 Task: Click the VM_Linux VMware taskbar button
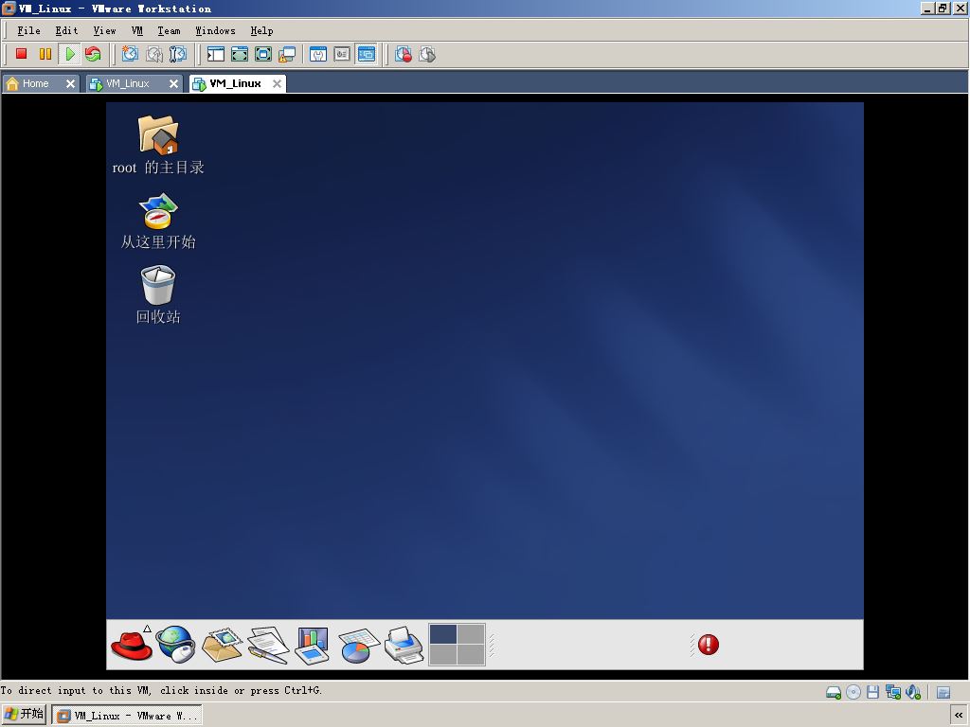127,716
